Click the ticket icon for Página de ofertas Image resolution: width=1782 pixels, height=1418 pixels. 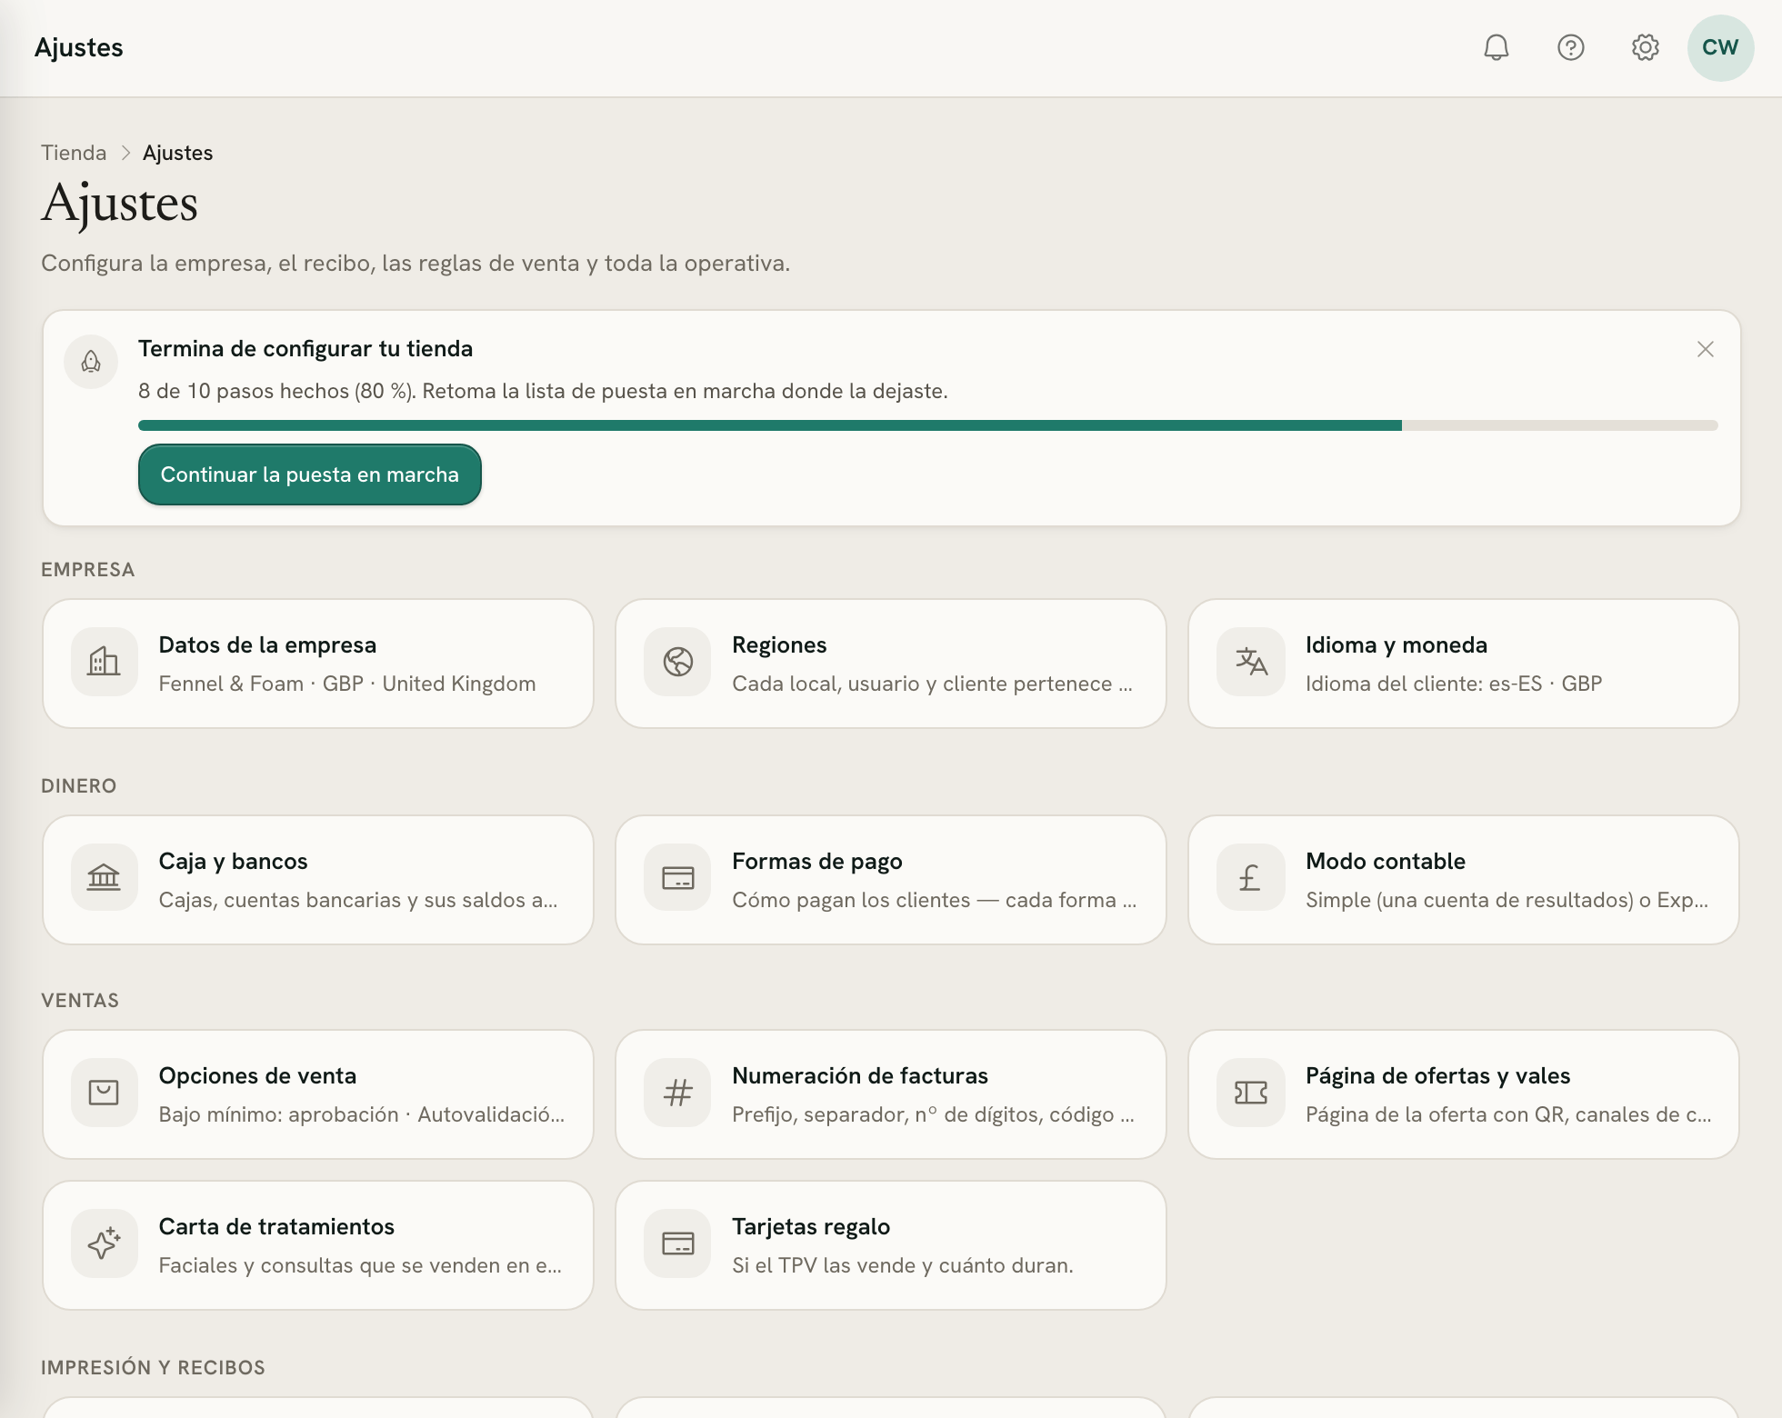tap(1251, 1093)
